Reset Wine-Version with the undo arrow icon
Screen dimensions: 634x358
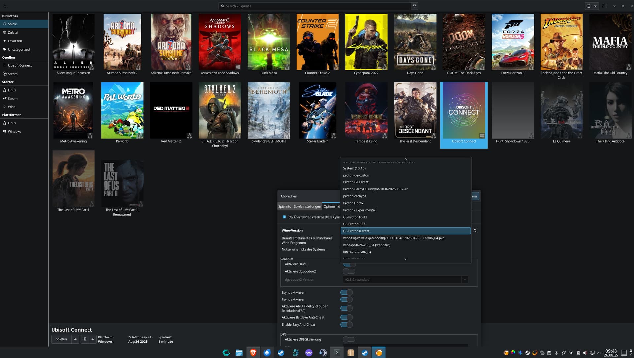point(475,230)
